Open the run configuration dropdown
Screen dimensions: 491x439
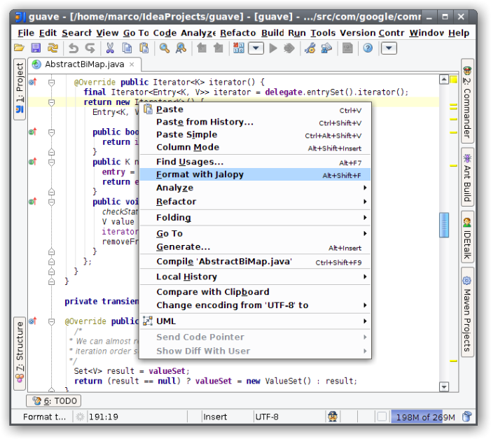(256, 48)
